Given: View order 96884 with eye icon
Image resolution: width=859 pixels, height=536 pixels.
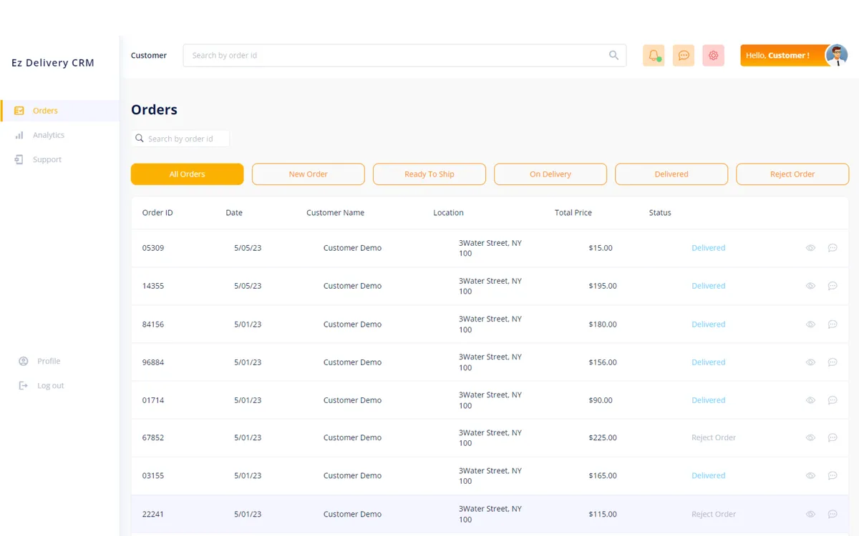Looking at the screenshot, I should (810, 362).
